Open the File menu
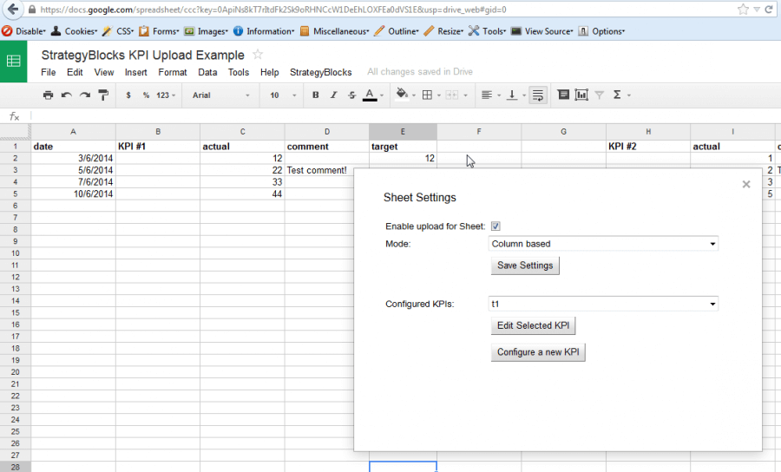This screenshot has width=781, height=472. click(x=49, y=72)
